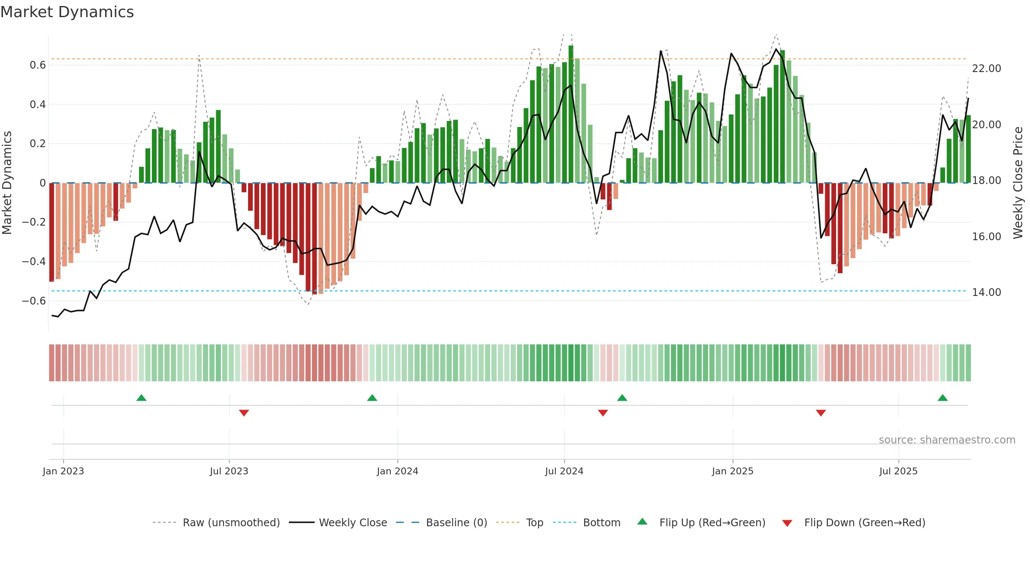The image size is (1030, 579).
Task: Click the Jul 2024 axis label
Action: tap(564, 471)
